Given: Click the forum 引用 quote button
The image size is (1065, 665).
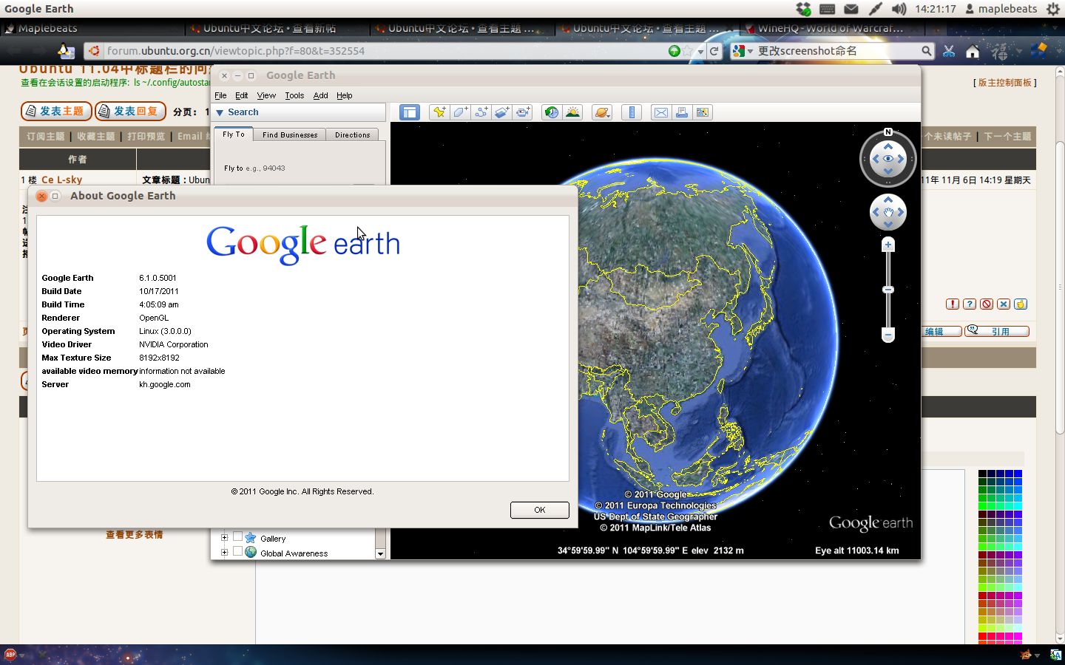Looking at the screenshot, I should coord(997,331).
